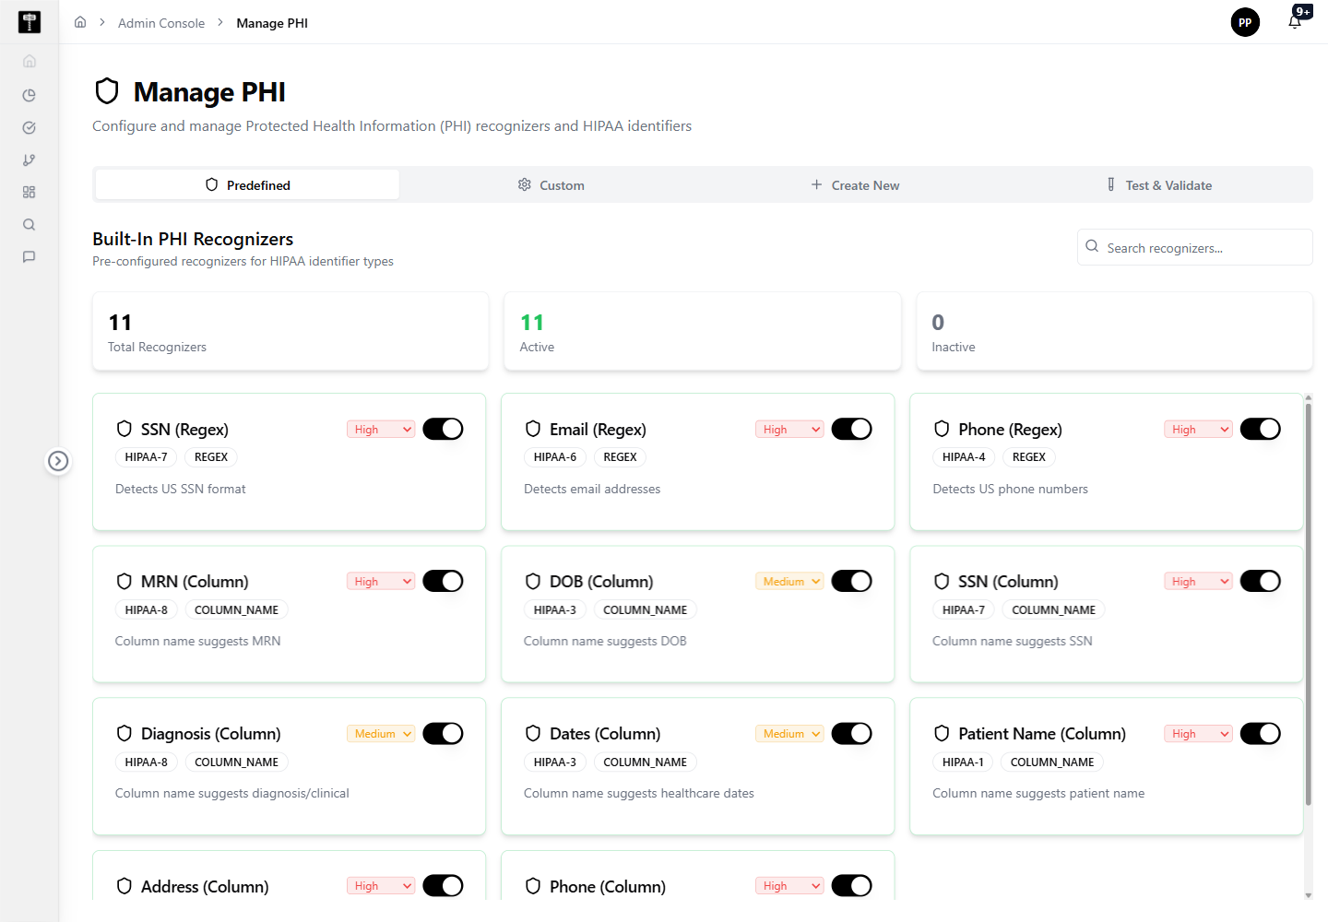
Task: Open MRN (Column) High severity dropdown
Action: pos(381,582)
